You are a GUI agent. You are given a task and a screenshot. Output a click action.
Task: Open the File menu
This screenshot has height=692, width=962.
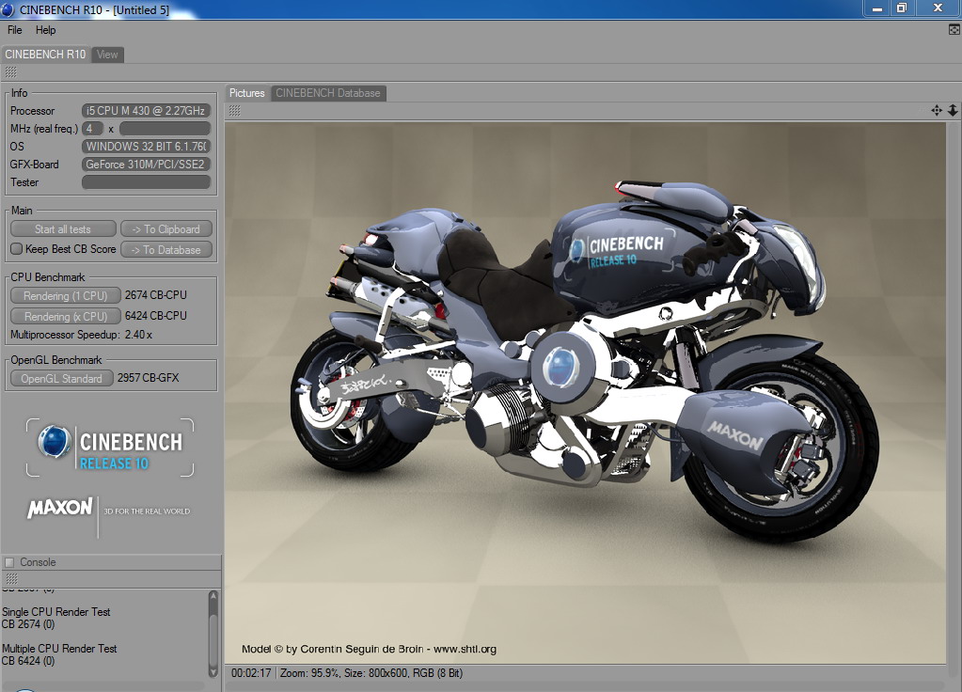15,30
